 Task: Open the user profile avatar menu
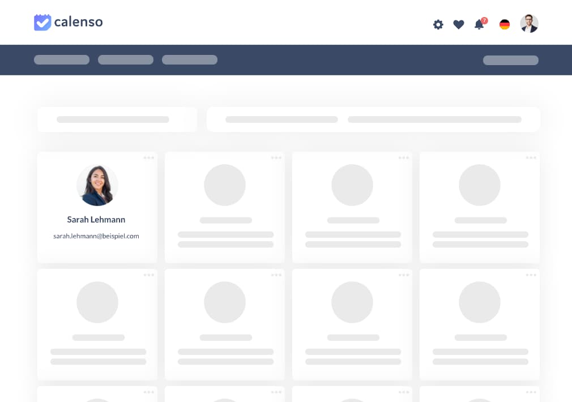click(x=529, y=24)
